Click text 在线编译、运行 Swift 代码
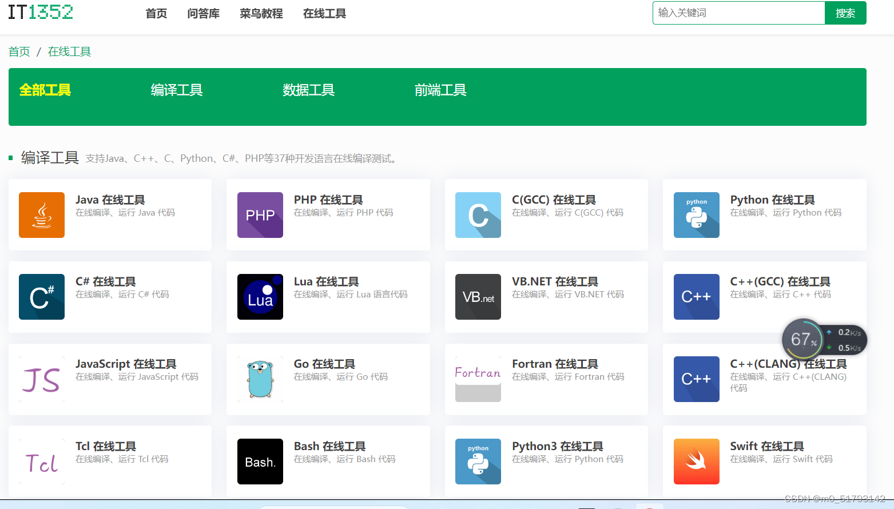The height and width of the screenshot is (509, 894). (781, 459)
